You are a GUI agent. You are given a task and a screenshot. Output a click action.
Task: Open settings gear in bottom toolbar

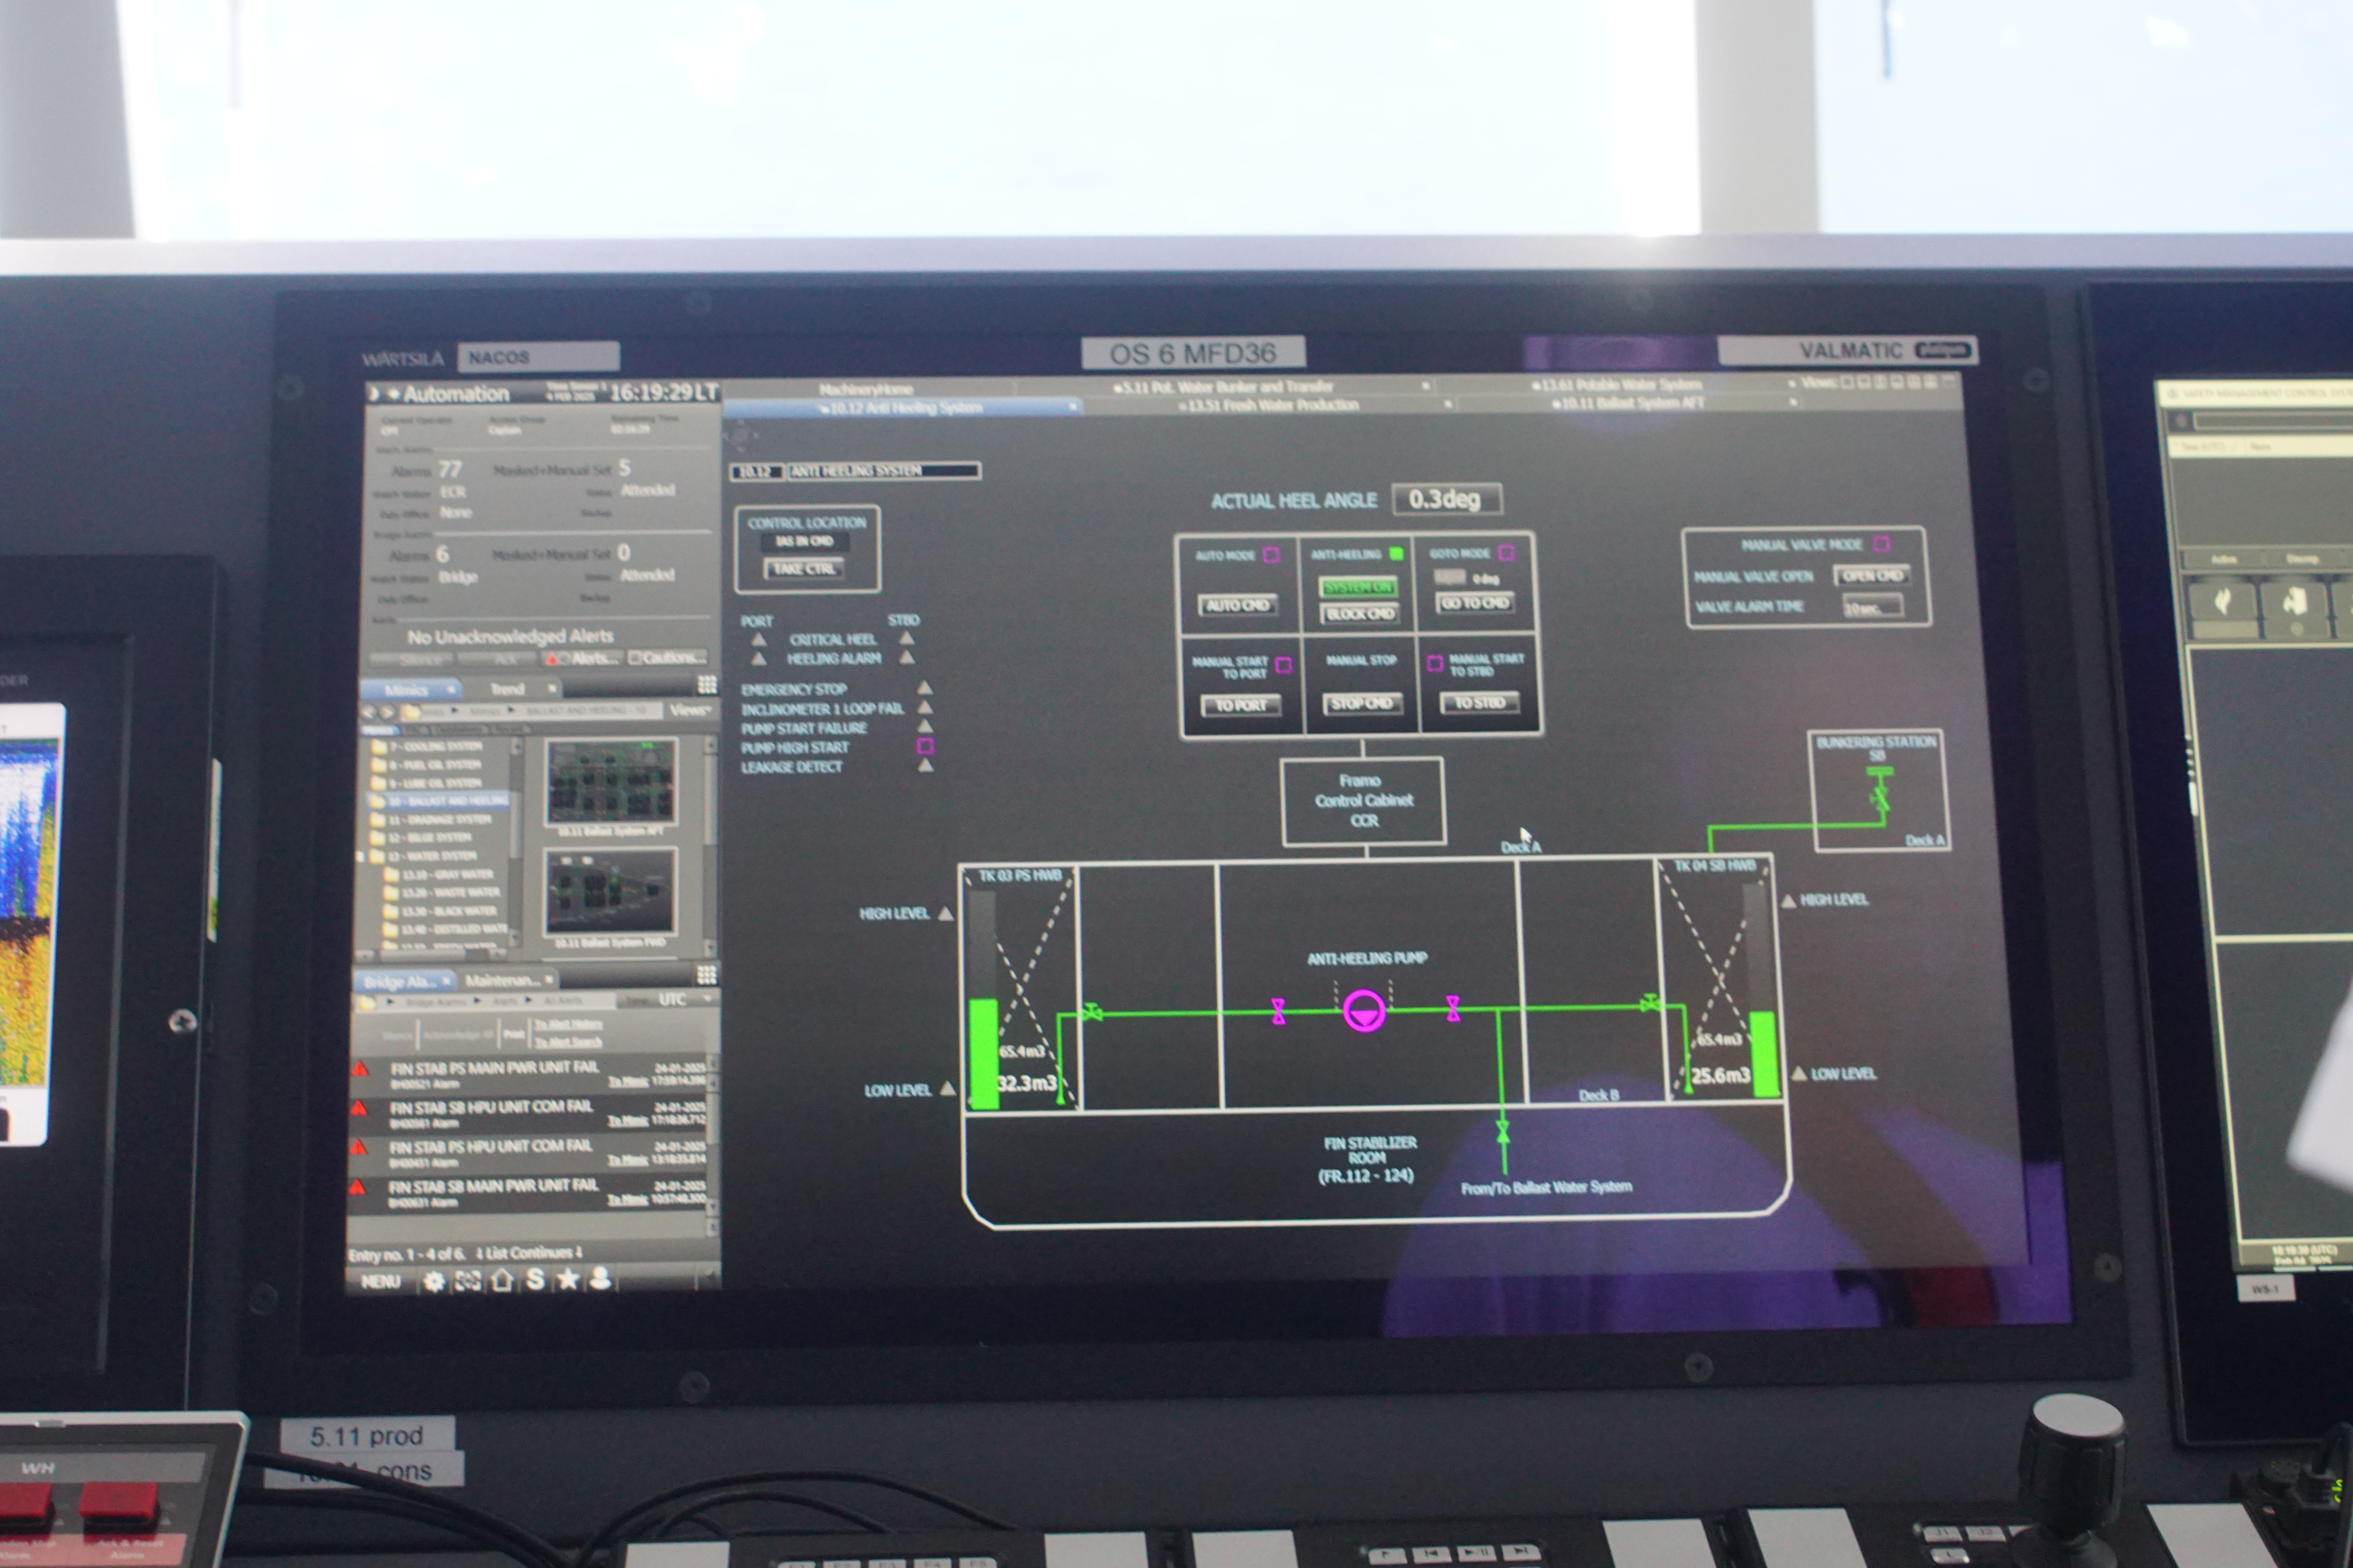pyautogui.click(x=433, y=1281)
